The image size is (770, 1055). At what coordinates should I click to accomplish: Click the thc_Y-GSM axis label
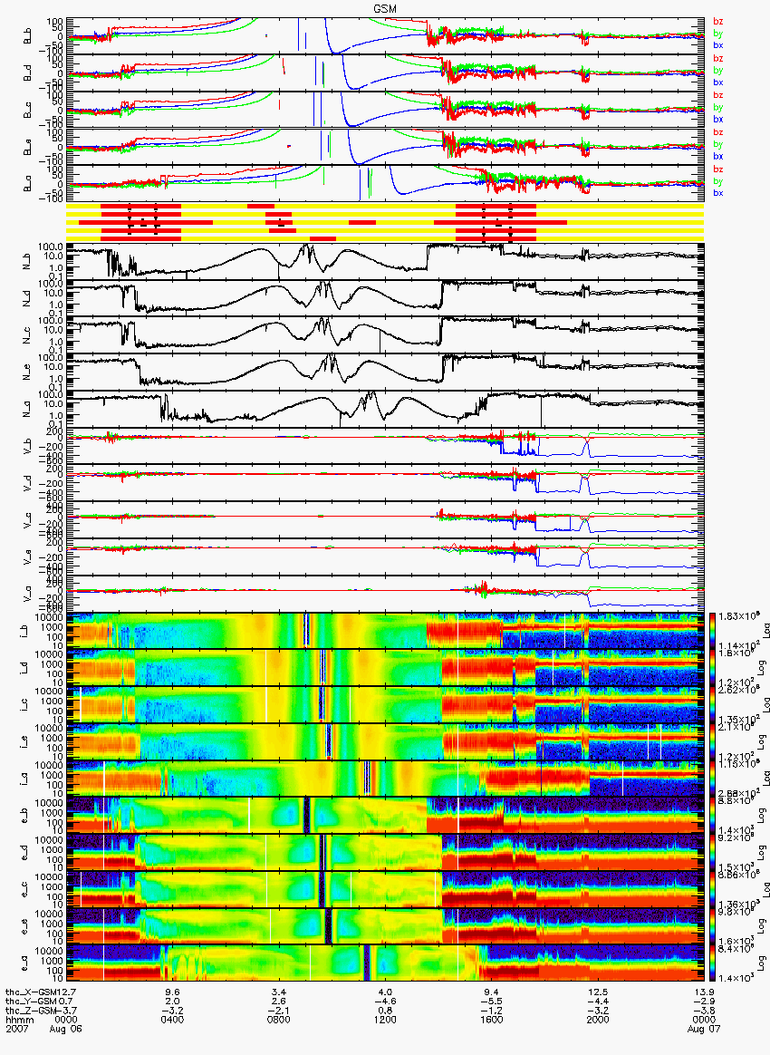(x=33, y=1002)
